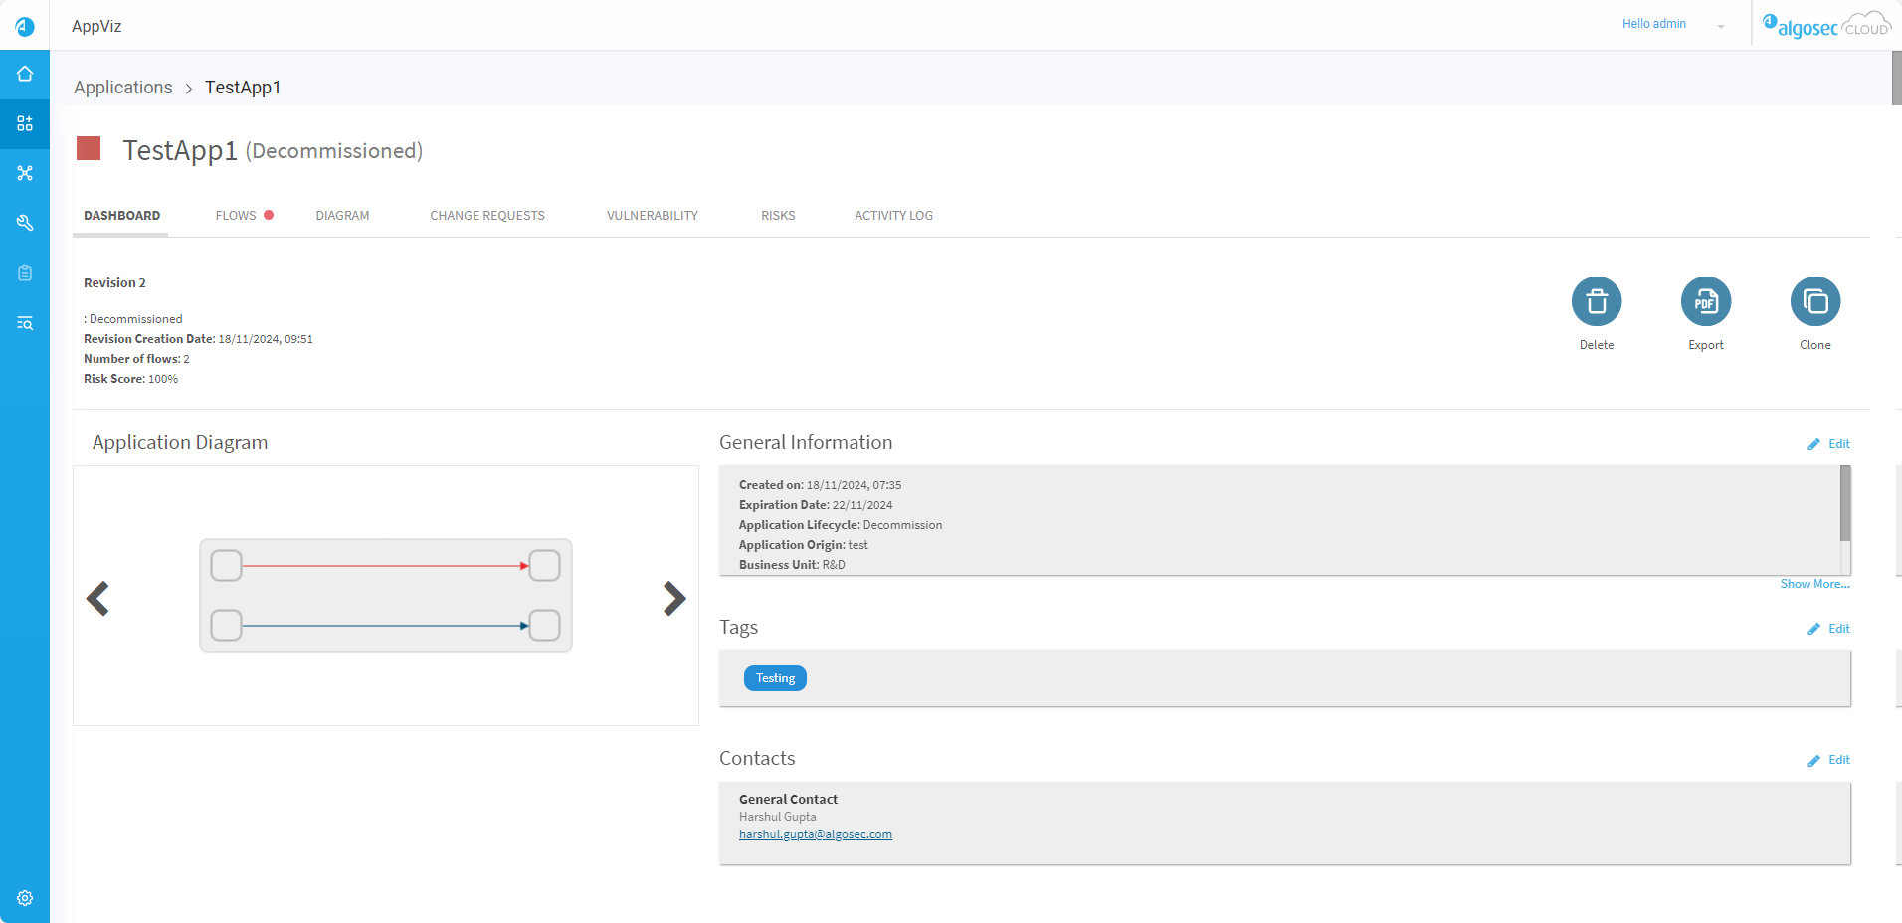Open settings gear in sidebar
1902x923 pixels.
[25, 898]
